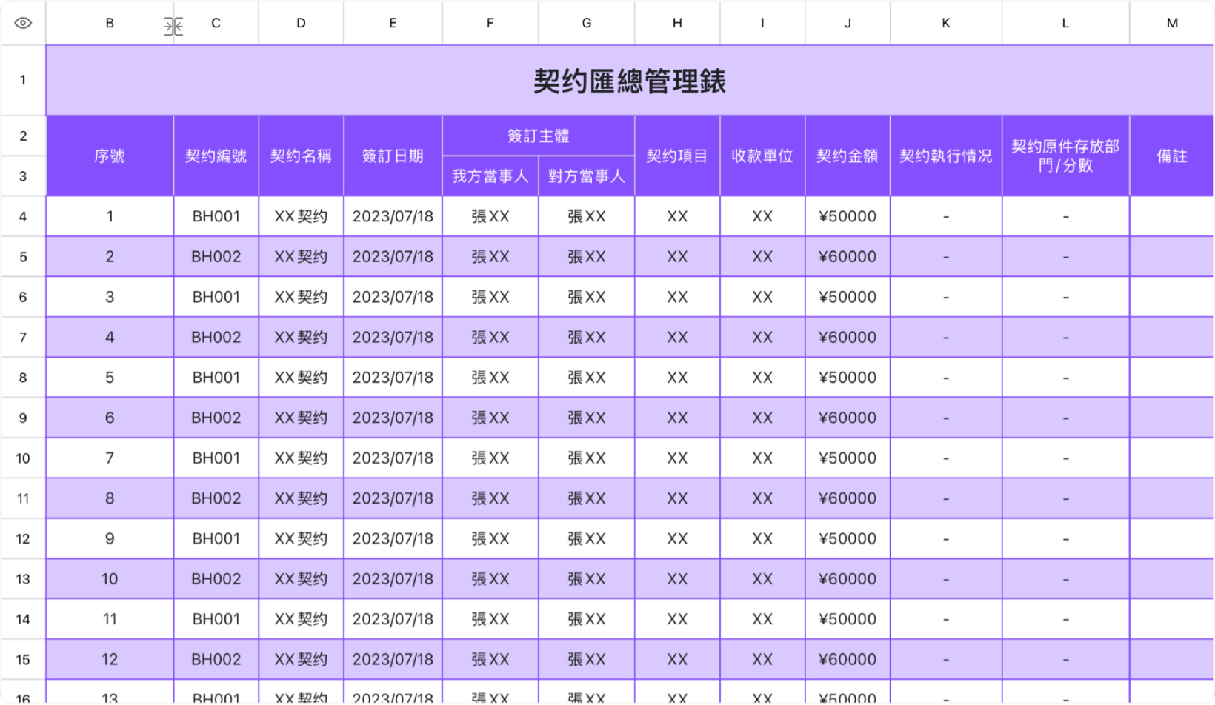Click the 契約執行情況 header cell
This screenshot has width=1215, height=705.
[x=946, y=156]
